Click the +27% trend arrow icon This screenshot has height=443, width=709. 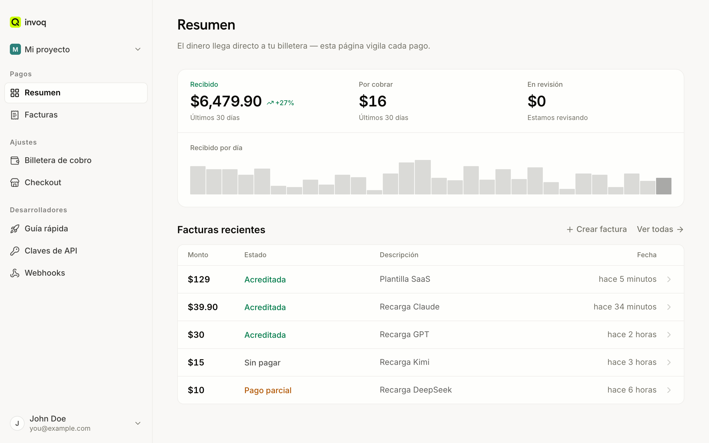pyautogui.click(x=270, y=103)
